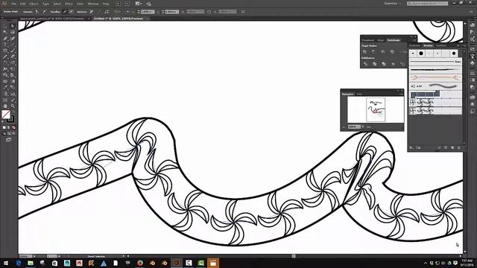
Task: Open Navigator zoom level dropdown
Action: (x=363, y=127)
